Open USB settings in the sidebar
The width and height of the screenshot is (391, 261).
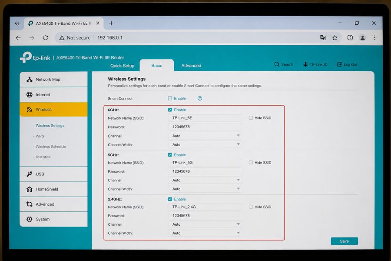point(53,174)
